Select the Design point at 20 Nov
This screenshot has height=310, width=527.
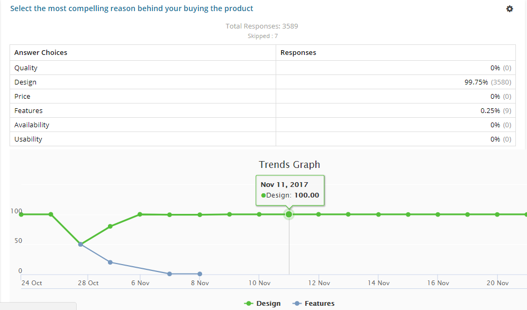click(497, 214)
